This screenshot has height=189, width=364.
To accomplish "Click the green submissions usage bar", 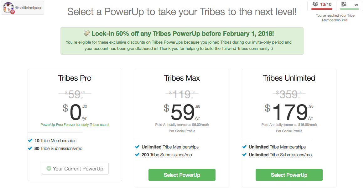I will point(350,9).
